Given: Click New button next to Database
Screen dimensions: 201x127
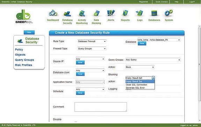Looking at the screenshot, I should tap(142, 43).
